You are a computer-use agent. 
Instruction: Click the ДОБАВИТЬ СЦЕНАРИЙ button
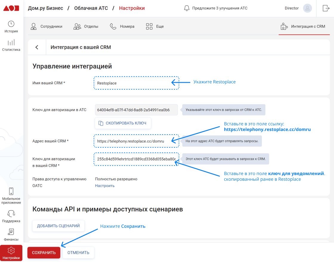[58, 226]
